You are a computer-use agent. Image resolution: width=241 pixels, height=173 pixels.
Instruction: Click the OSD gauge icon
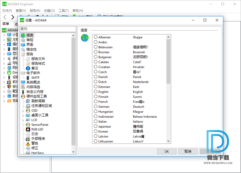(28, 111)
